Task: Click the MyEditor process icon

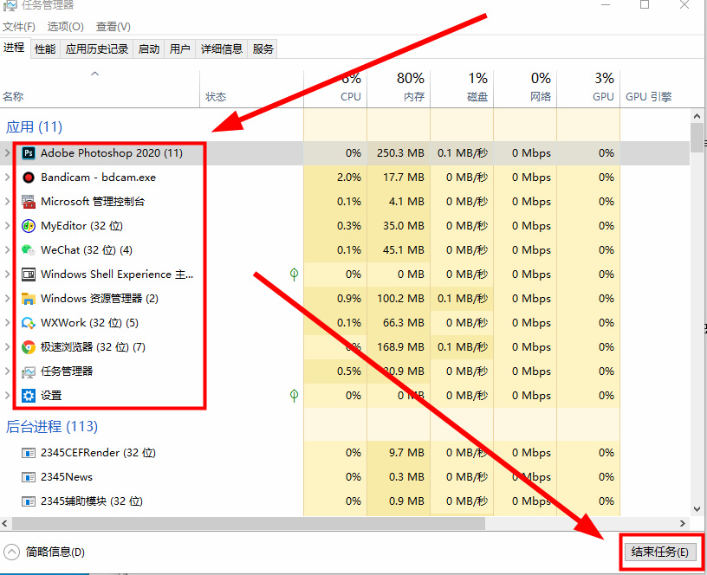Action: (x=29, y=226)
